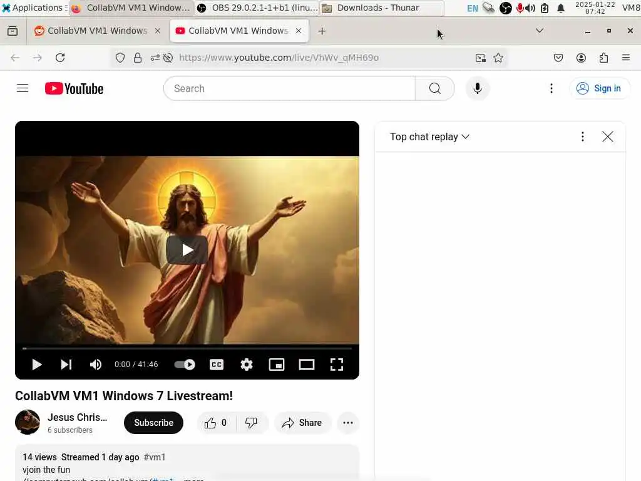Enable miniplayer mode
The width and height of the screenshot is (641, 481).
276,365
